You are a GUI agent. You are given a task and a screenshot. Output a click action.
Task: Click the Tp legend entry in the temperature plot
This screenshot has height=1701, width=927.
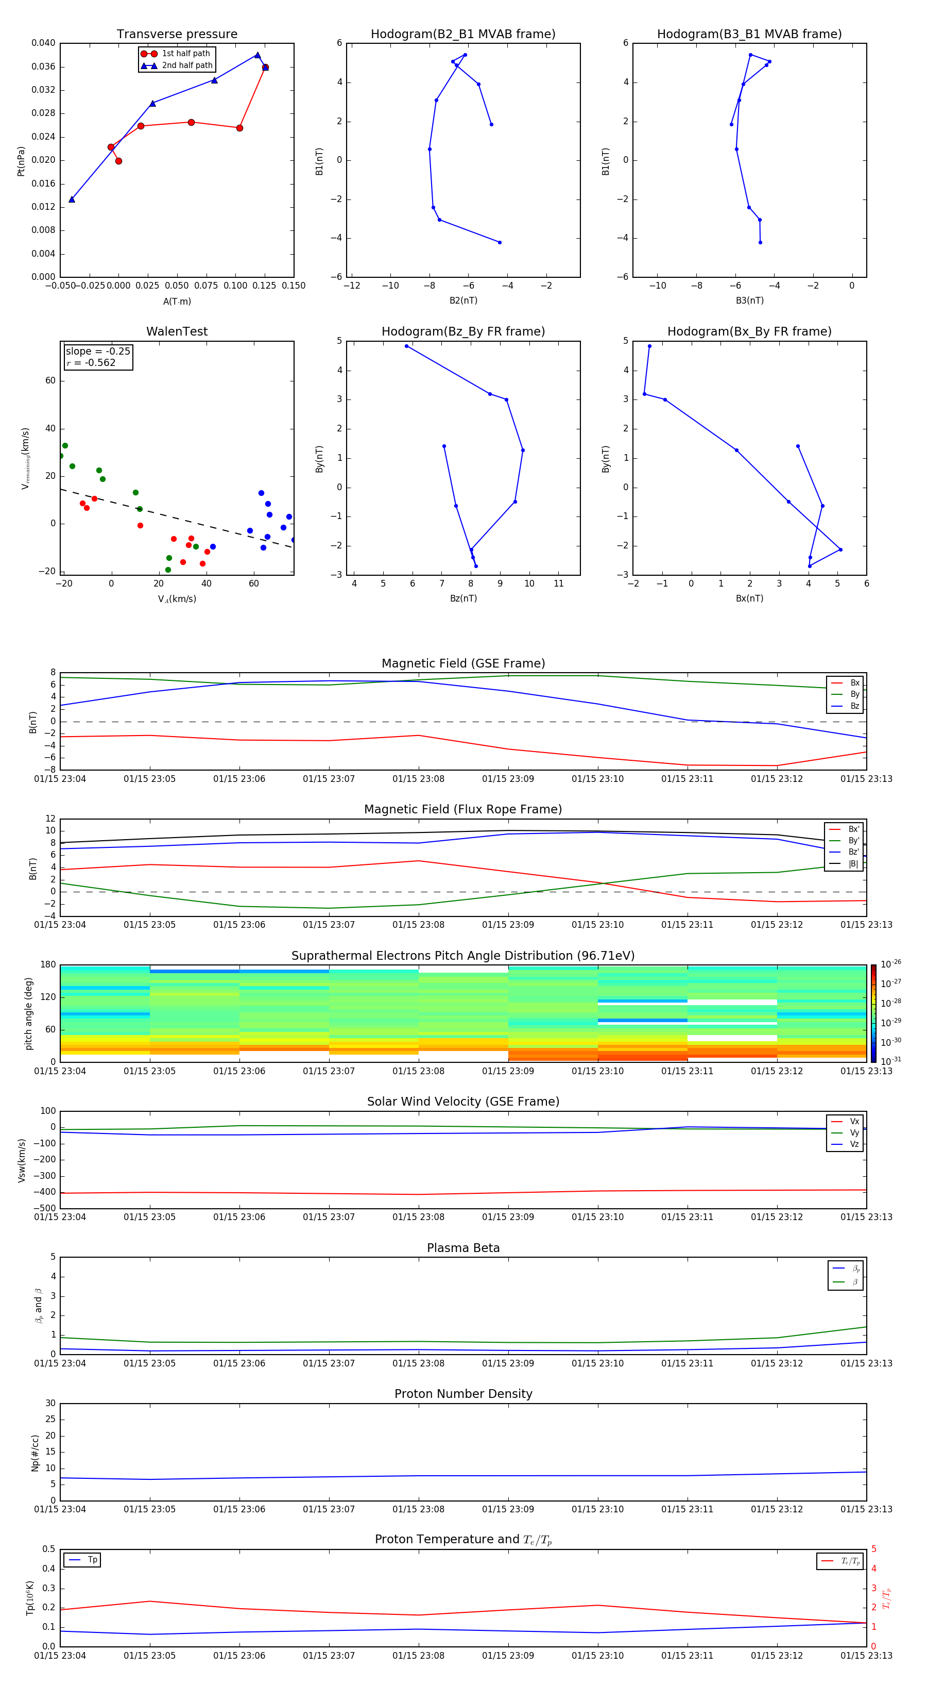pyautogui.click(x=82, y=1560)
